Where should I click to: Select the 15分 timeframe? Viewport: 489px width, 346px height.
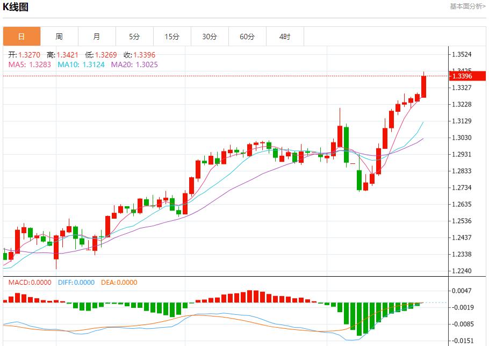coord(172,37)
